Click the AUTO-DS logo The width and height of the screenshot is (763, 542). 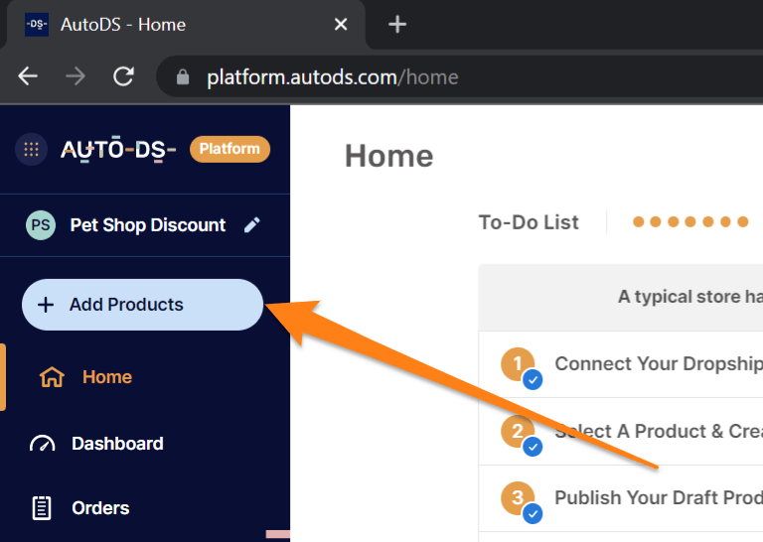coord(118,149)
